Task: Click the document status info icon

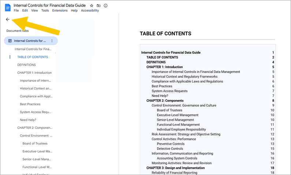Action: point(105,6)
